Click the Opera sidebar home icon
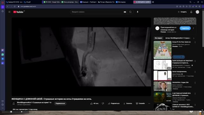The width and height of the screenshot is (204, 115). pyautogui.click(x=3, y=7)
